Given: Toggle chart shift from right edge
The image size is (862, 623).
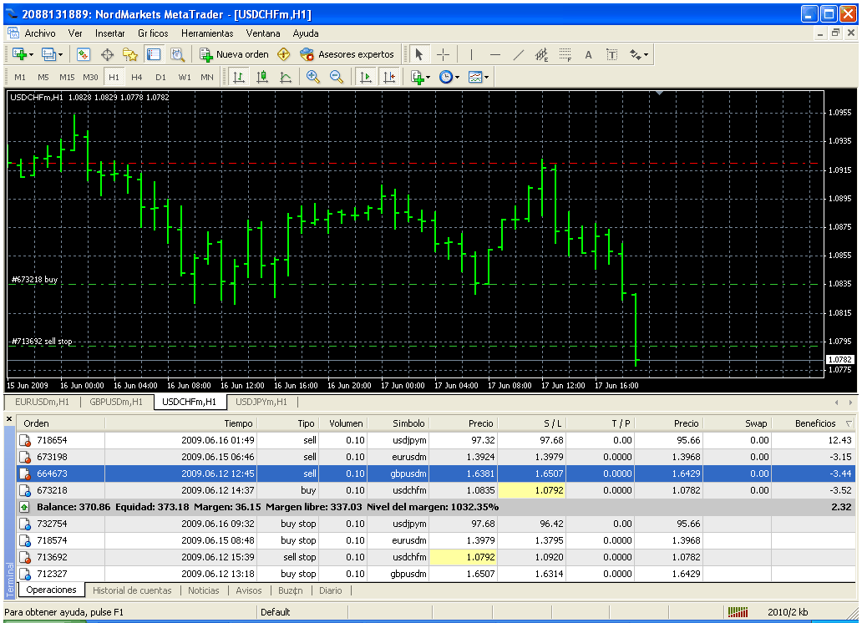Looking at the screenshot, I should click(388, 77).
